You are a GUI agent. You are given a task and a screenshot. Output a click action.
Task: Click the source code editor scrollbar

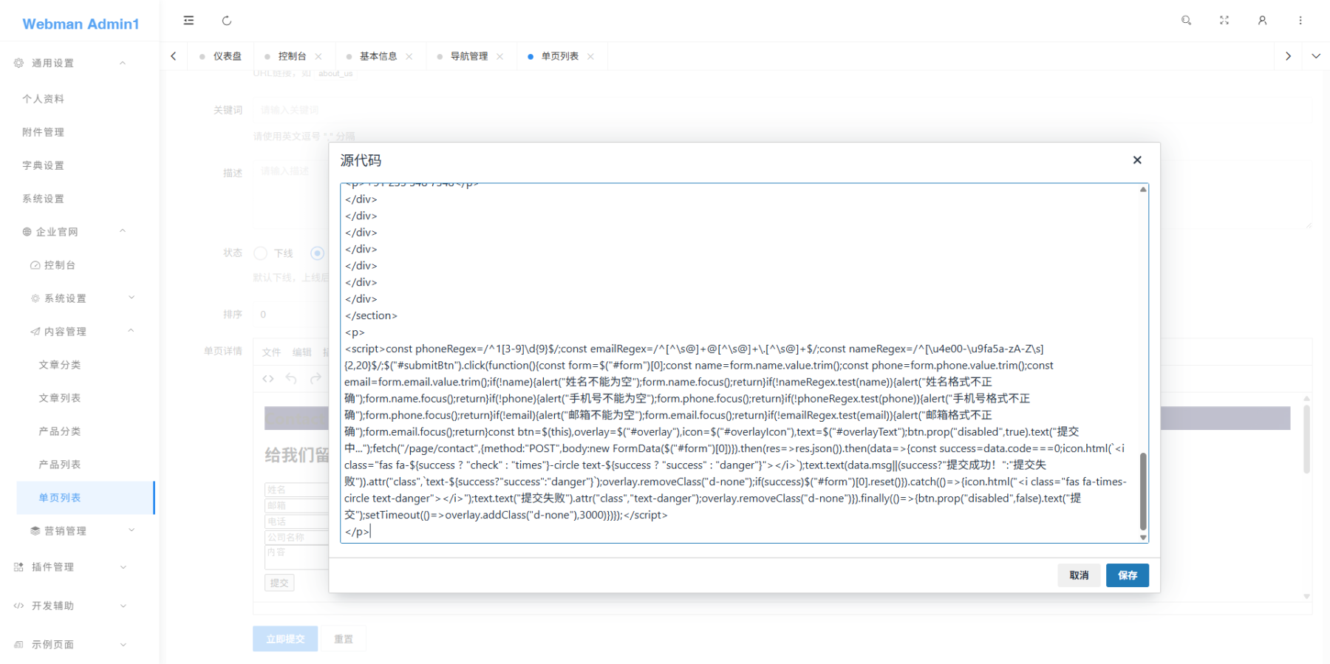pos(1143,491)
